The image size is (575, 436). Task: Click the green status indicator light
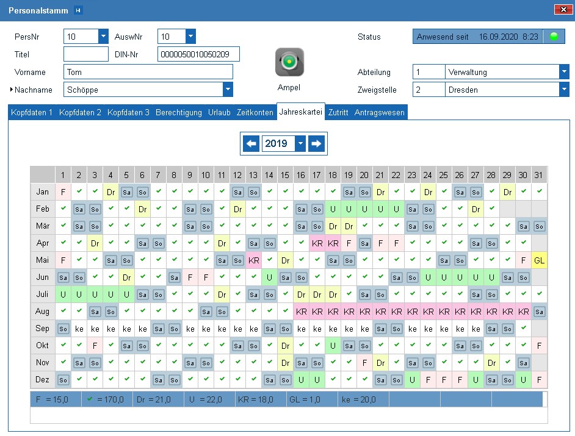[554, 37]
